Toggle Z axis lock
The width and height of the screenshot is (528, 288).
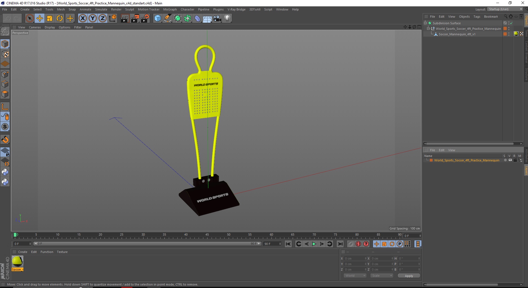103,18
